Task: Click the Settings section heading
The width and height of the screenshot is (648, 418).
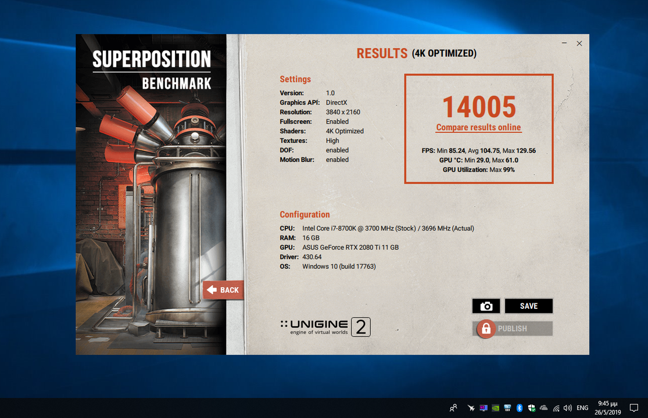Action: [295, 79]
